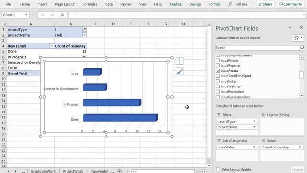This screenshot has width=307, height=173.
Task: Click the Select All corner of the grid
Action: coord(4,24)
